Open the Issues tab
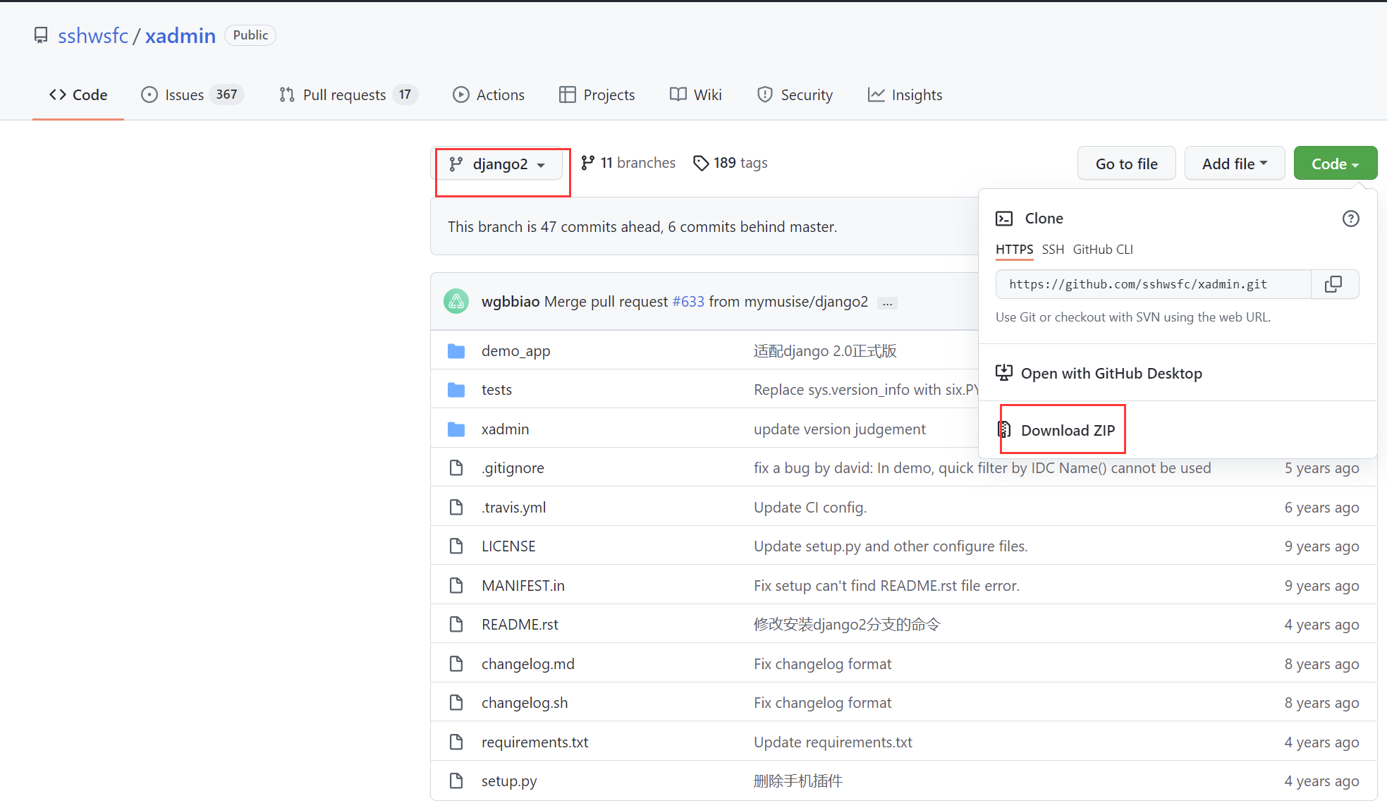 (x=192, y=94)
